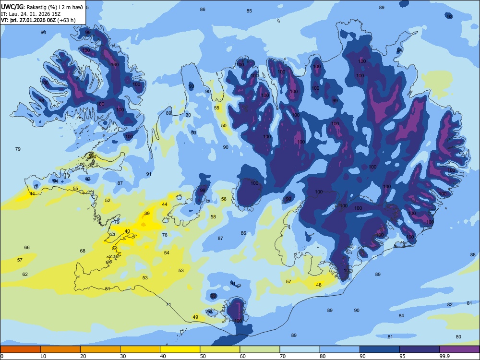The height and width of the screenshot is (360, 480).
Task: Click the humidity value '48' near the south coast
Action: click(x=319, y=285)
